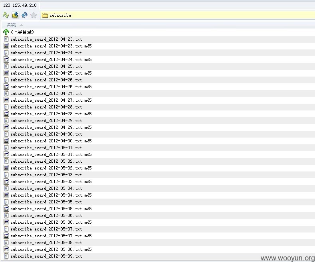Select file subscribe_ecard_2012-05-08.txt
The height and width of the screenshot is (262, 315).
[46, 243]
